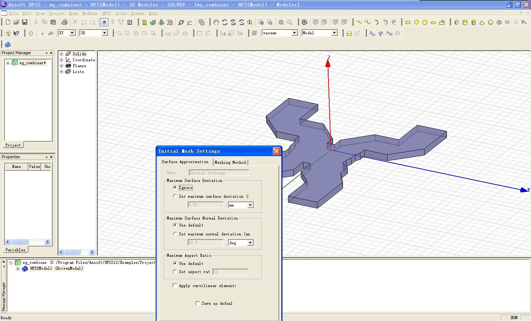Enable Apply curvilinear elements checkbox
The height and width of the screenshot is (321, 531).
pyautogui.click(x=175, y=286)
